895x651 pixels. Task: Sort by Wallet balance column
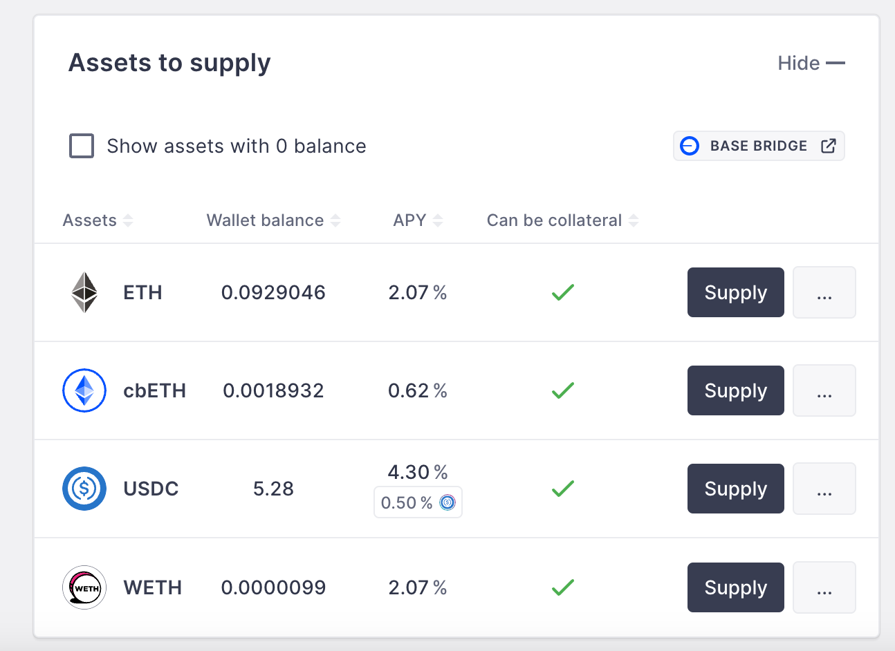point(273,220)
